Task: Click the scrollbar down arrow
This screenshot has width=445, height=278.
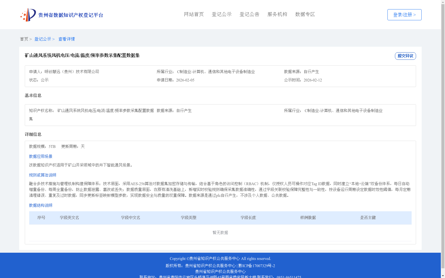Action: (443, 276)
